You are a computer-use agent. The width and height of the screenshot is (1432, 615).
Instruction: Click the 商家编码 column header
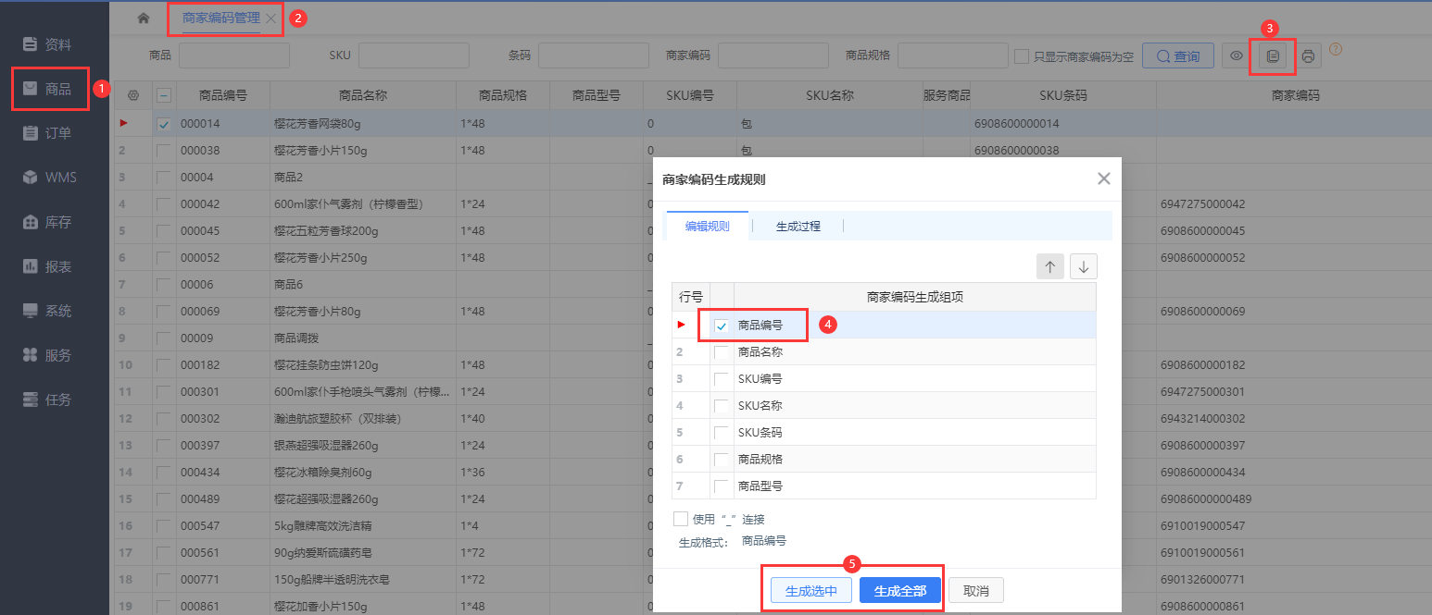(x=1295, y=95)
